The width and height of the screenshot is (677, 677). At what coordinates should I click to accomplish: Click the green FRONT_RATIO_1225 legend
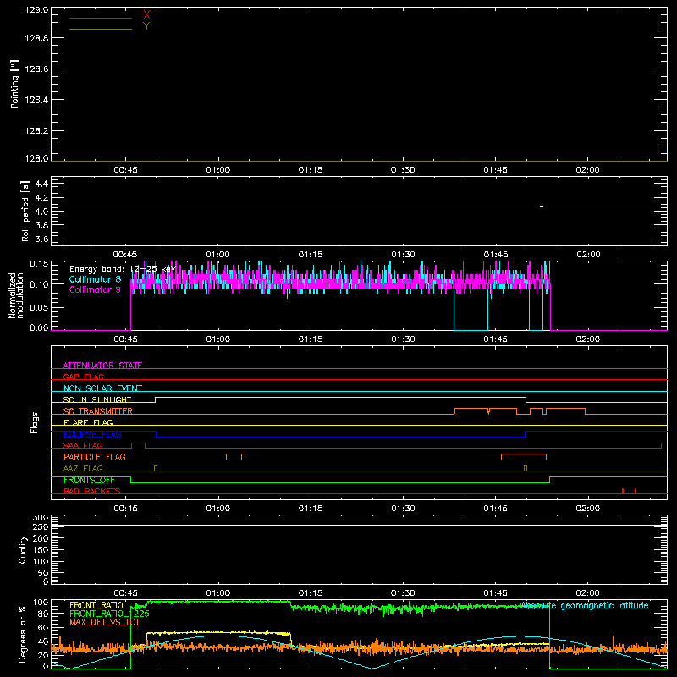point(109,614)
